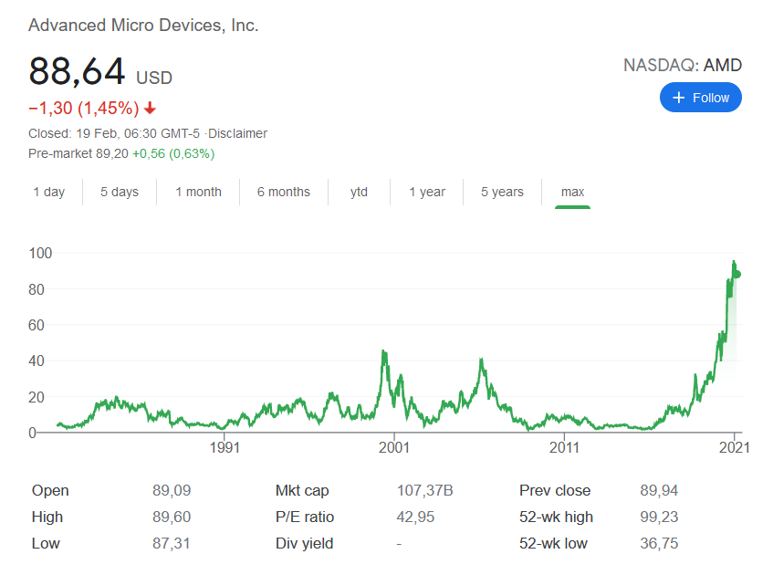
Task: Click the red down arrow price indicator
Action: click(150, 108)
